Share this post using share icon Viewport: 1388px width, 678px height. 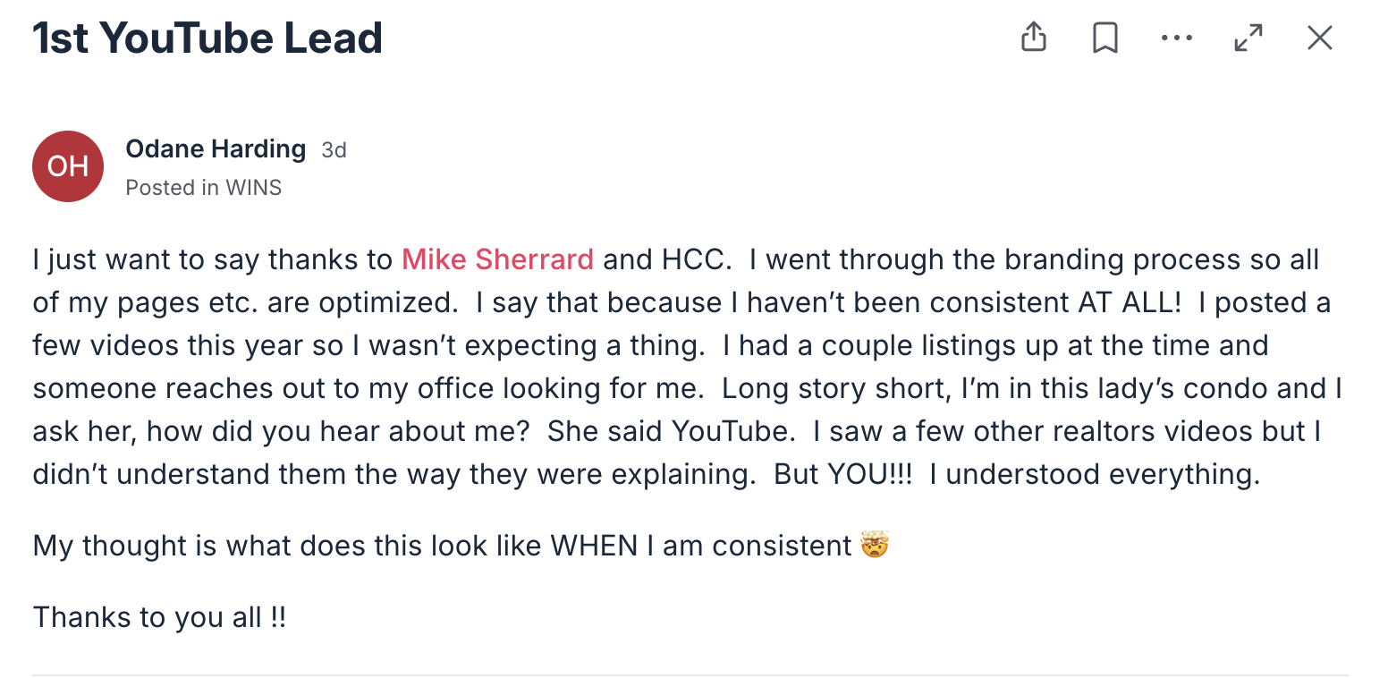[1033, 38]
